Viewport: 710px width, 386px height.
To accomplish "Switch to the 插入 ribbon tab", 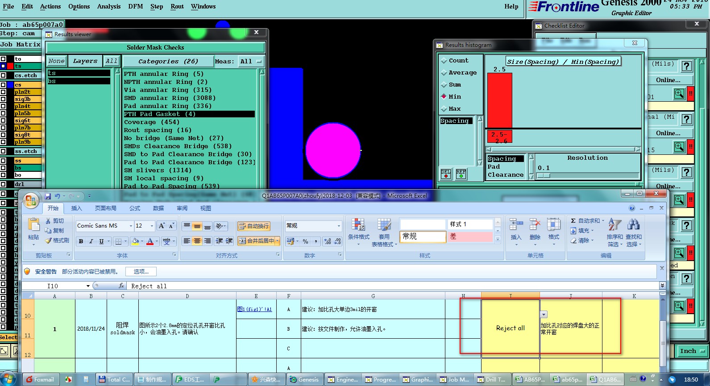I will coord(77,208).
